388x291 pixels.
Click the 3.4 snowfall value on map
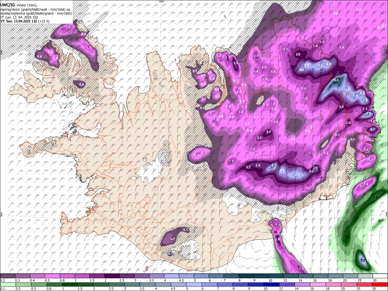[x=315, y=168]
